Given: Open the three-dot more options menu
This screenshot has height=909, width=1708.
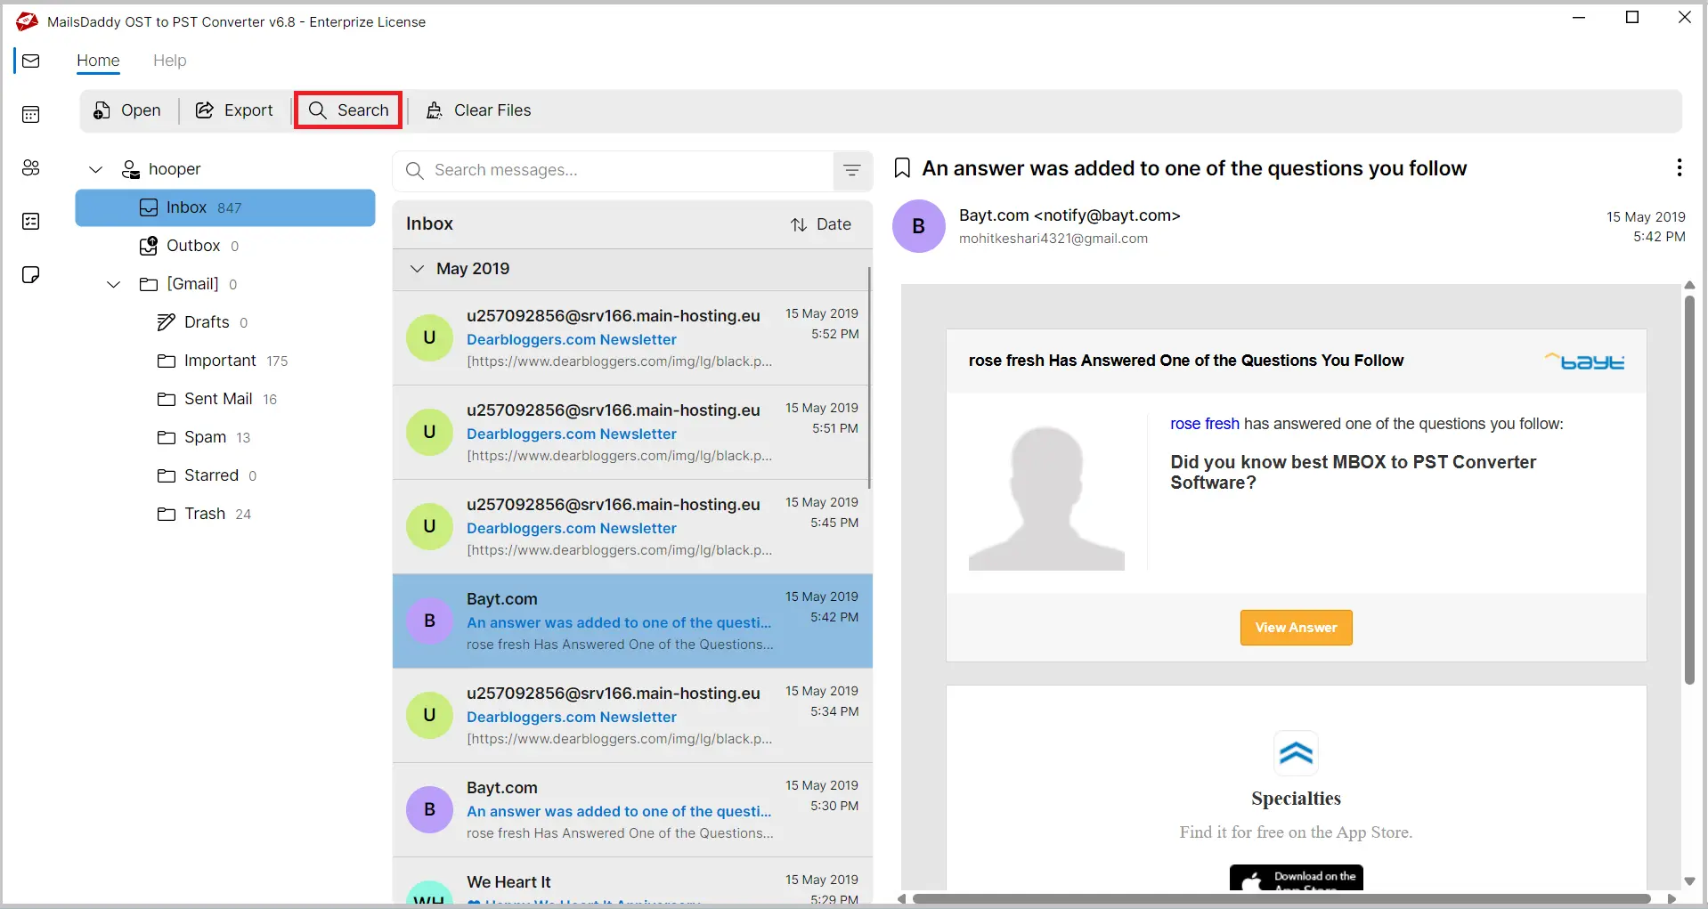Looking at the screenshot, I should (1679, 167).
